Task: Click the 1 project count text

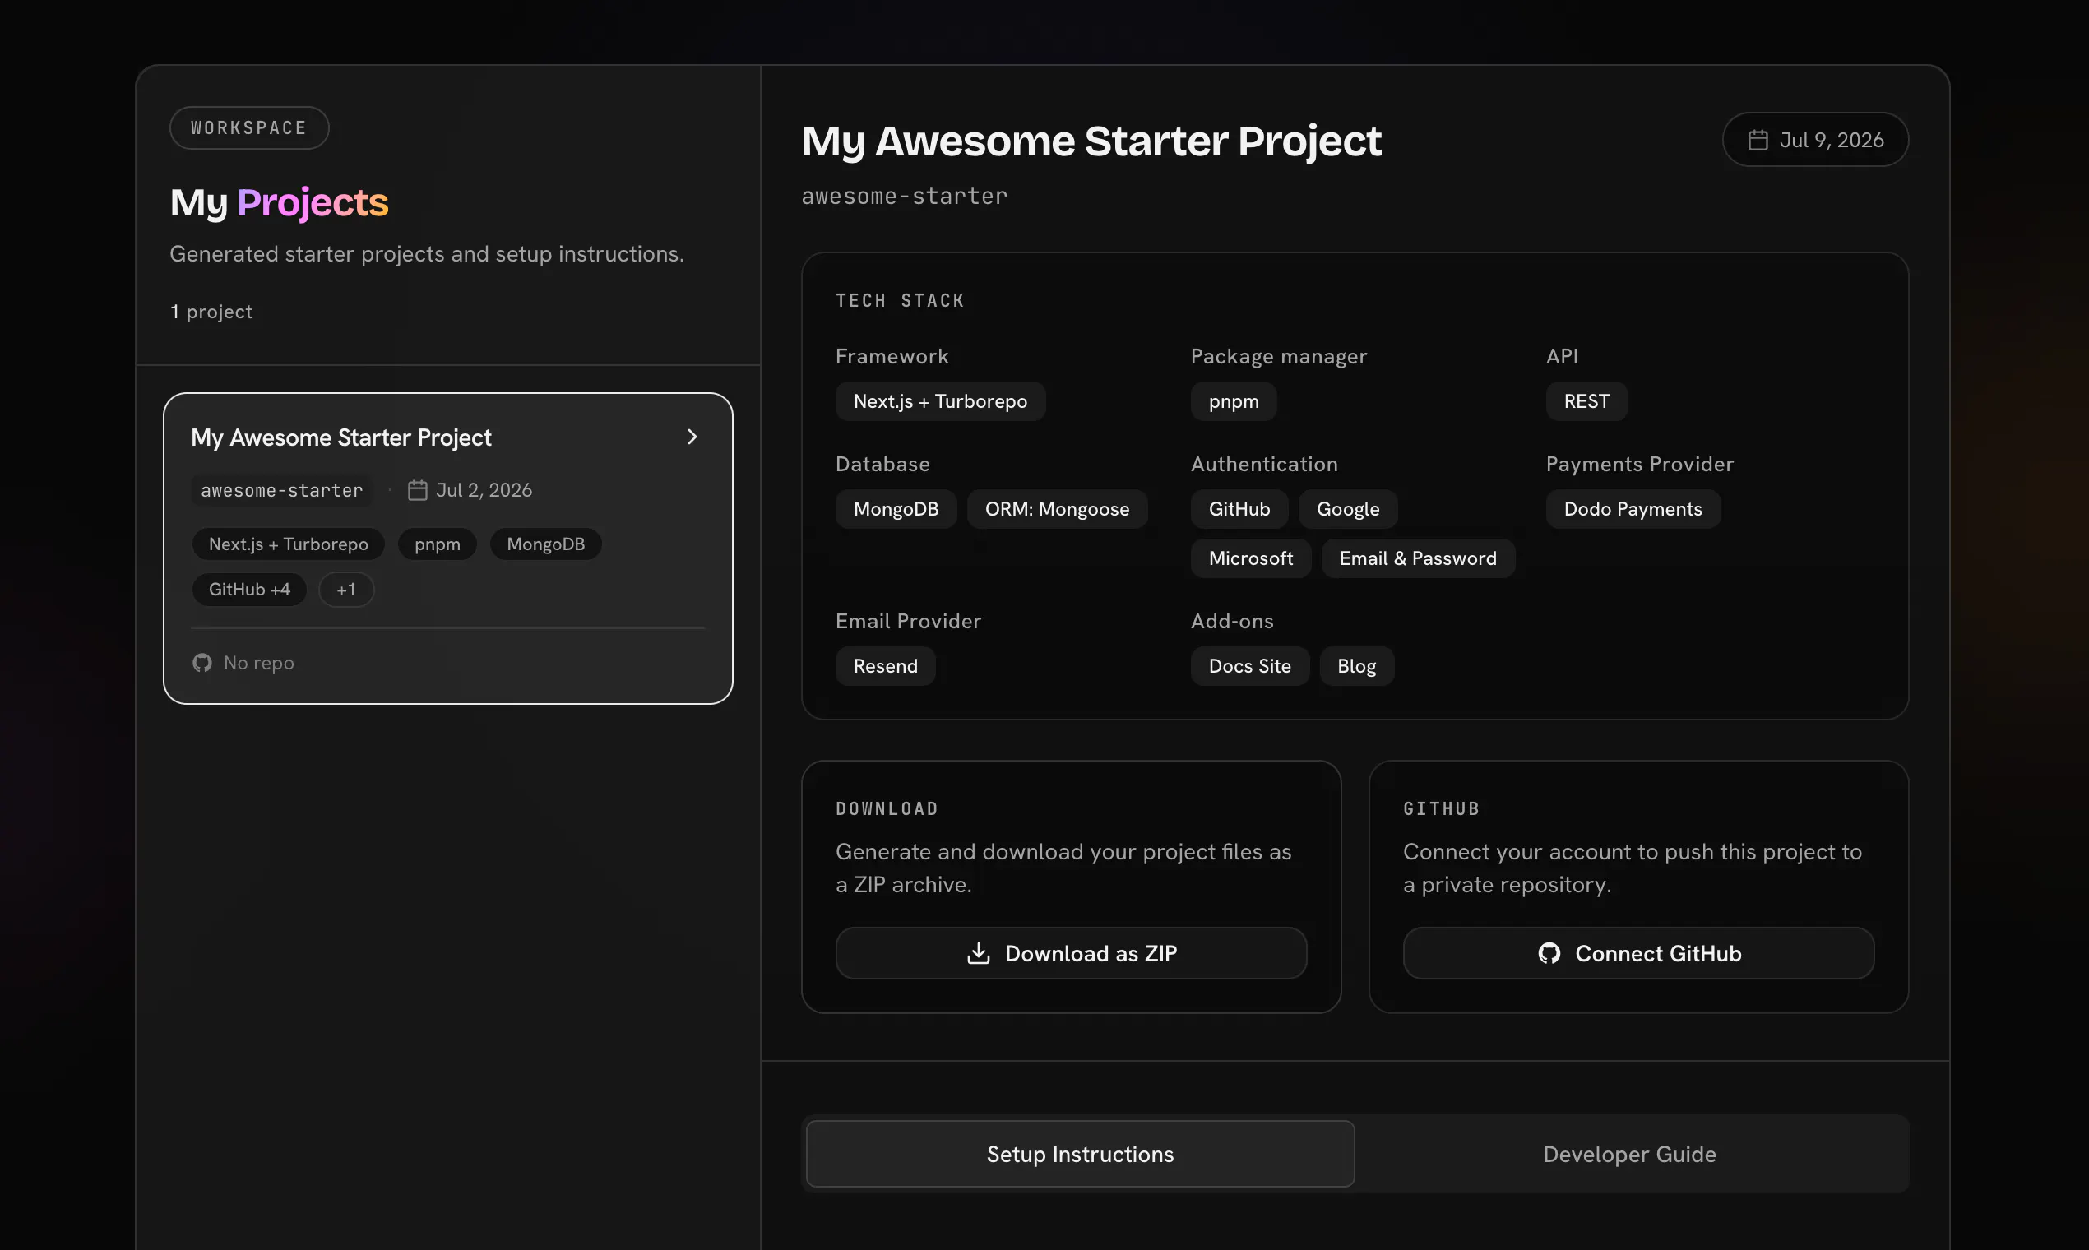Action: [x=211, y=312]
